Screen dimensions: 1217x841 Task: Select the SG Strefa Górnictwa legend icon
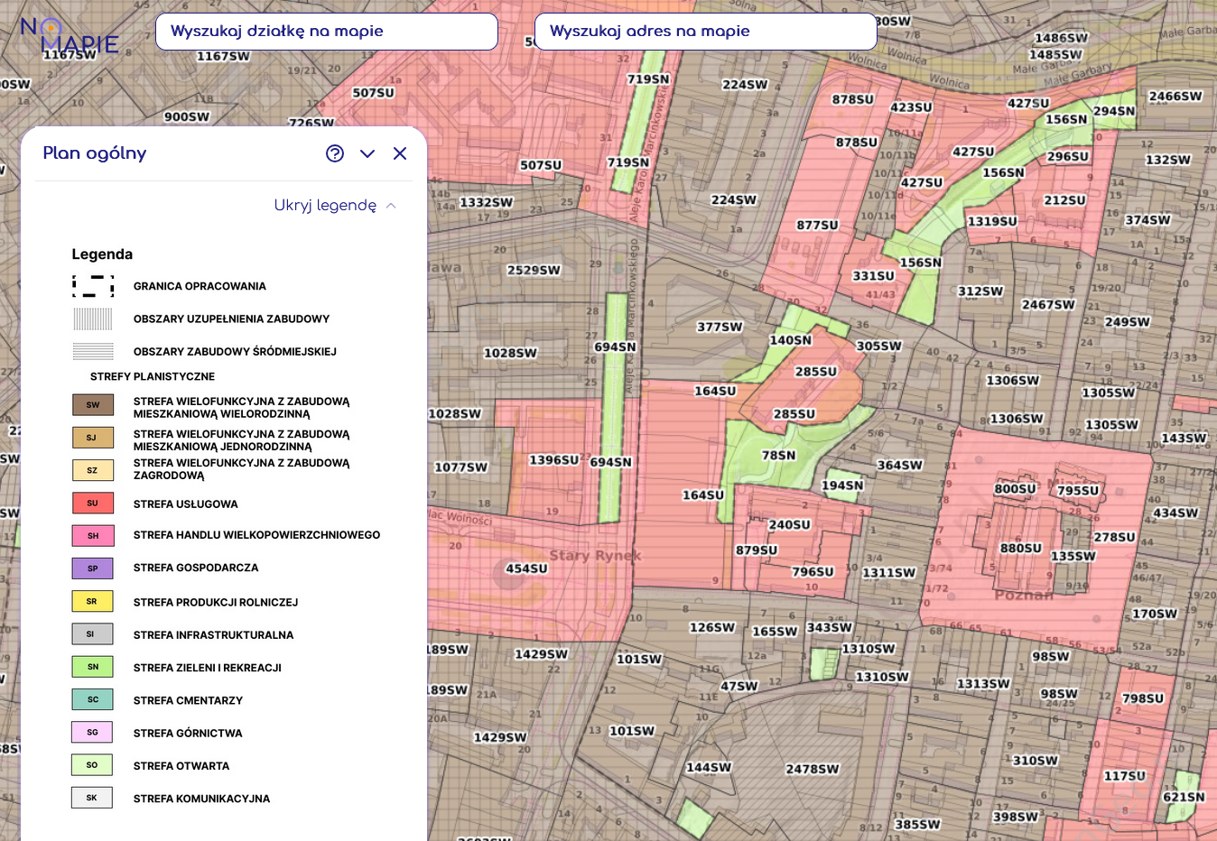91,732
